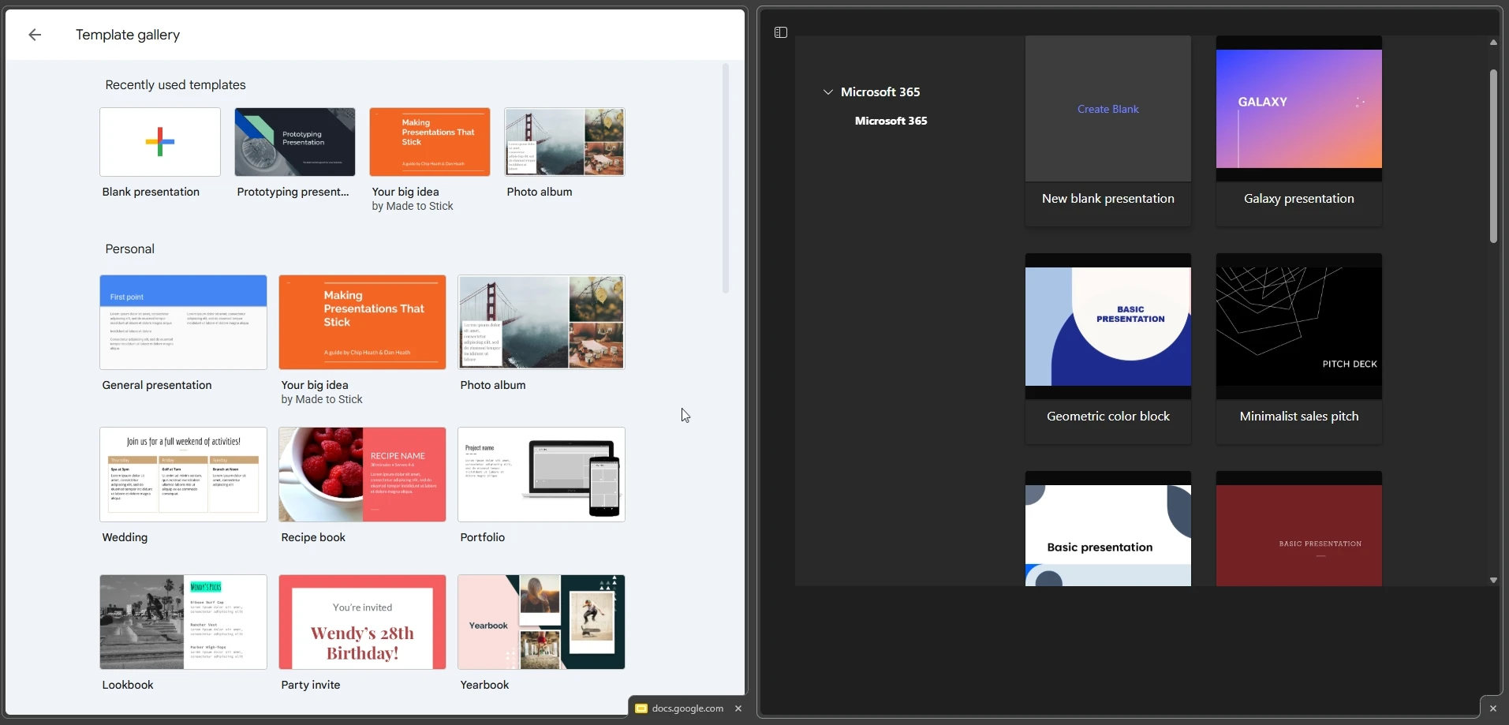Click the Minimalist sales pitch label

(x=1298, y=417)
